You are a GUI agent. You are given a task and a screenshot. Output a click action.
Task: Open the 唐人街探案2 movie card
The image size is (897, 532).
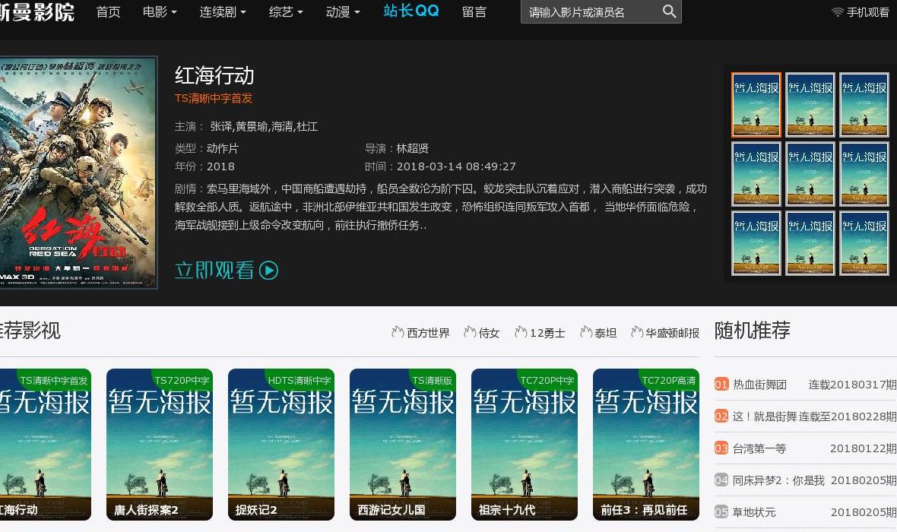point(160,445)
